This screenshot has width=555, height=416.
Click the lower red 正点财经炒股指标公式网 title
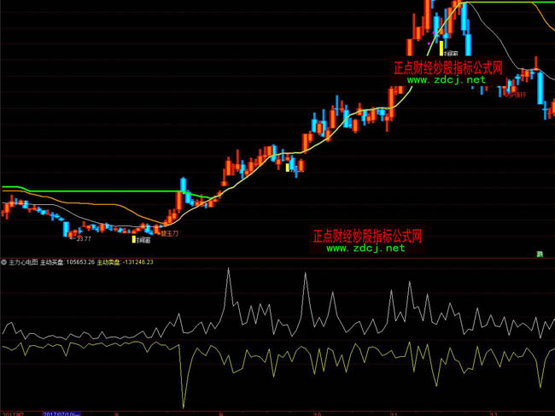pyautogui.click(x=367, y=236)
